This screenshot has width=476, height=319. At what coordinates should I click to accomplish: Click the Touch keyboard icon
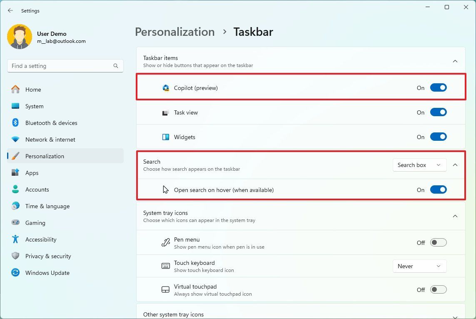pyautogui.click(x=166, y=266)
